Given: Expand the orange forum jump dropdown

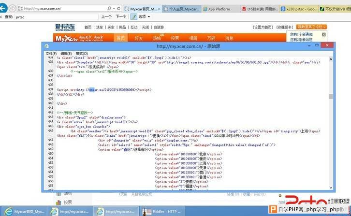Looking at the screenshot, I should pos(311,27).
